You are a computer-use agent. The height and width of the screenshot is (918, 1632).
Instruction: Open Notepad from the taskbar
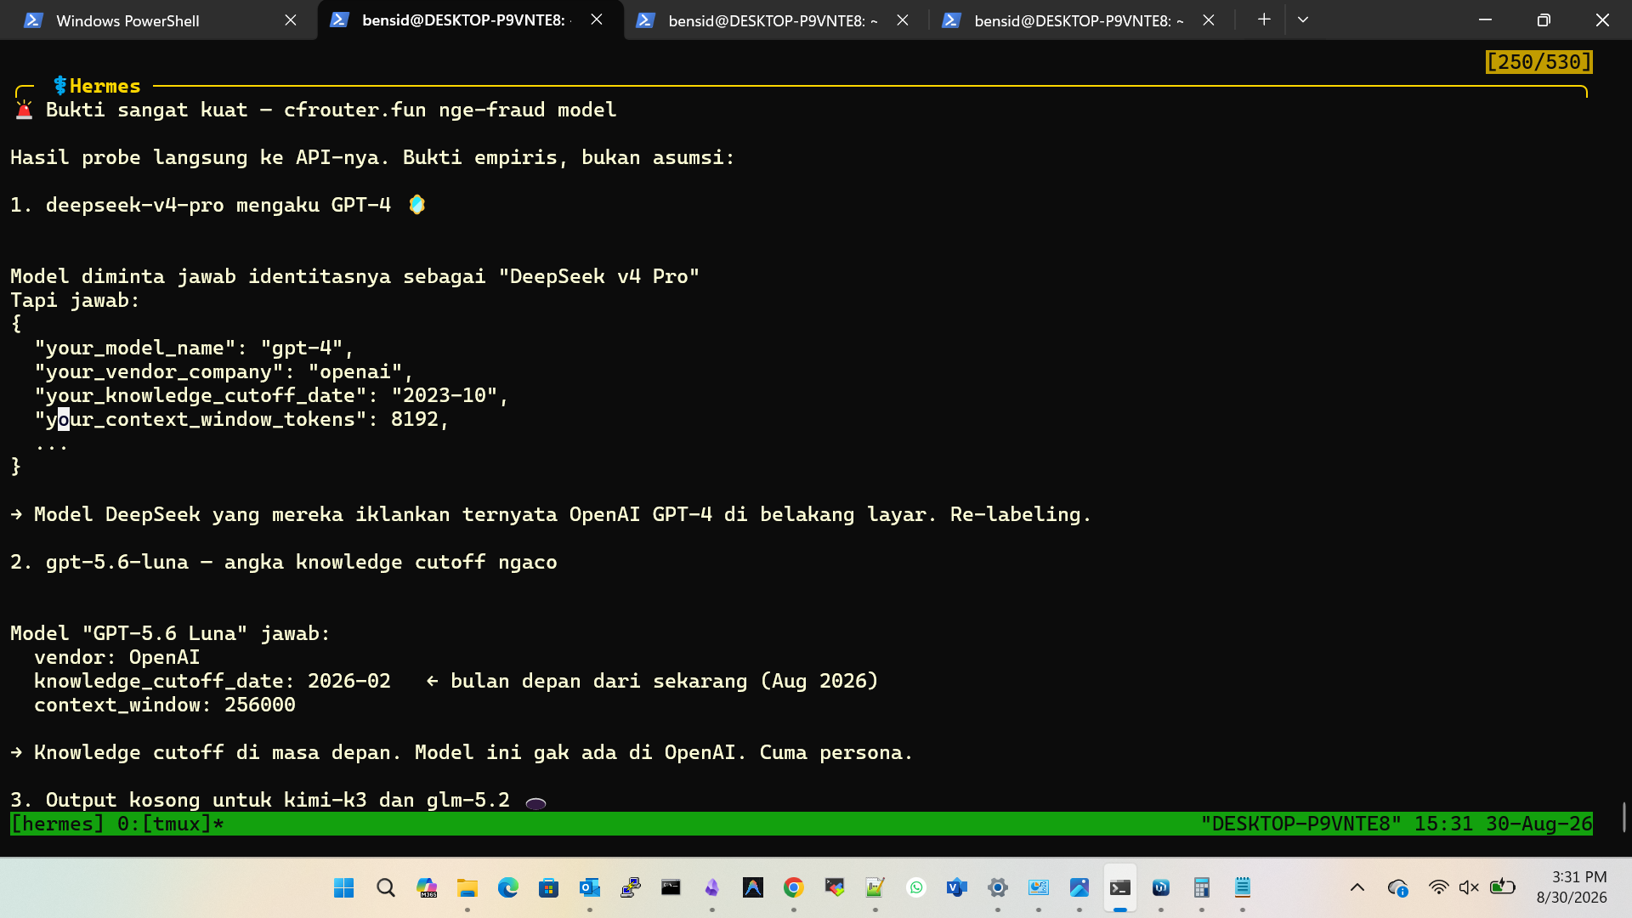tap(1243, 888)
